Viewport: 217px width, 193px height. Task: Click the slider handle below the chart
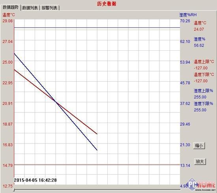(14, 190)
